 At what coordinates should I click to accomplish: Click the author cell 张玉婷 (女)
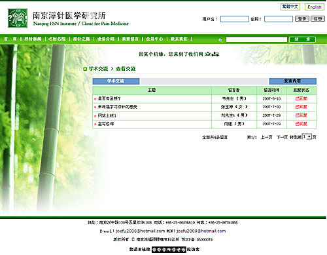[x=234, y=107]
